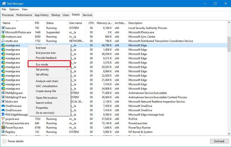Switch to the Startup tab
The width and height of the screenshot is (231, 147).
pos(56,15)
